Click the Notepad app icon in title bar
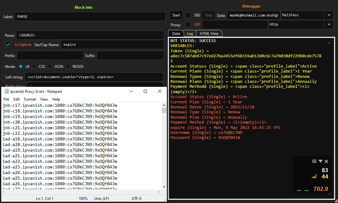 [6, 91]
